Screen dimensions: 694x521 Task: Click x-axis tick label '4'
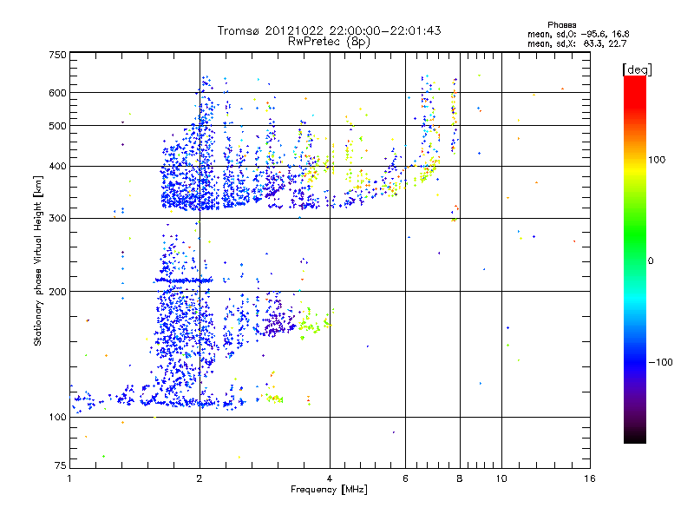[x=330, y=478]
